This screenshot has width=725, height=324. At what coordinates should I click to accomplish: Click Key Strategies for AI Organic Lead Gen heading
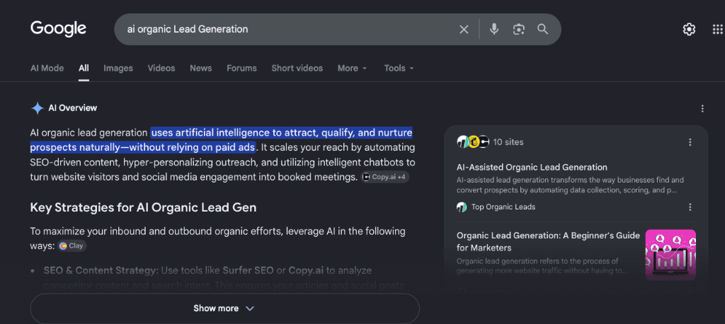(143, 207)
